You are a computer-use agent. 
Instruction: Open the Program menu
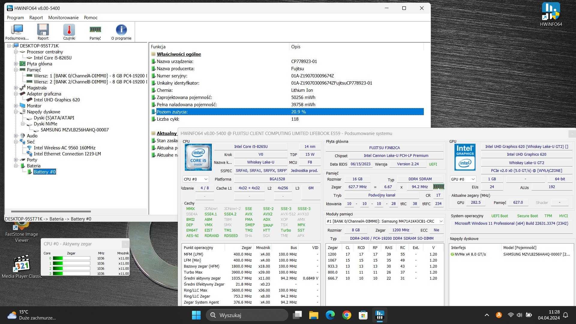[15, 17]
